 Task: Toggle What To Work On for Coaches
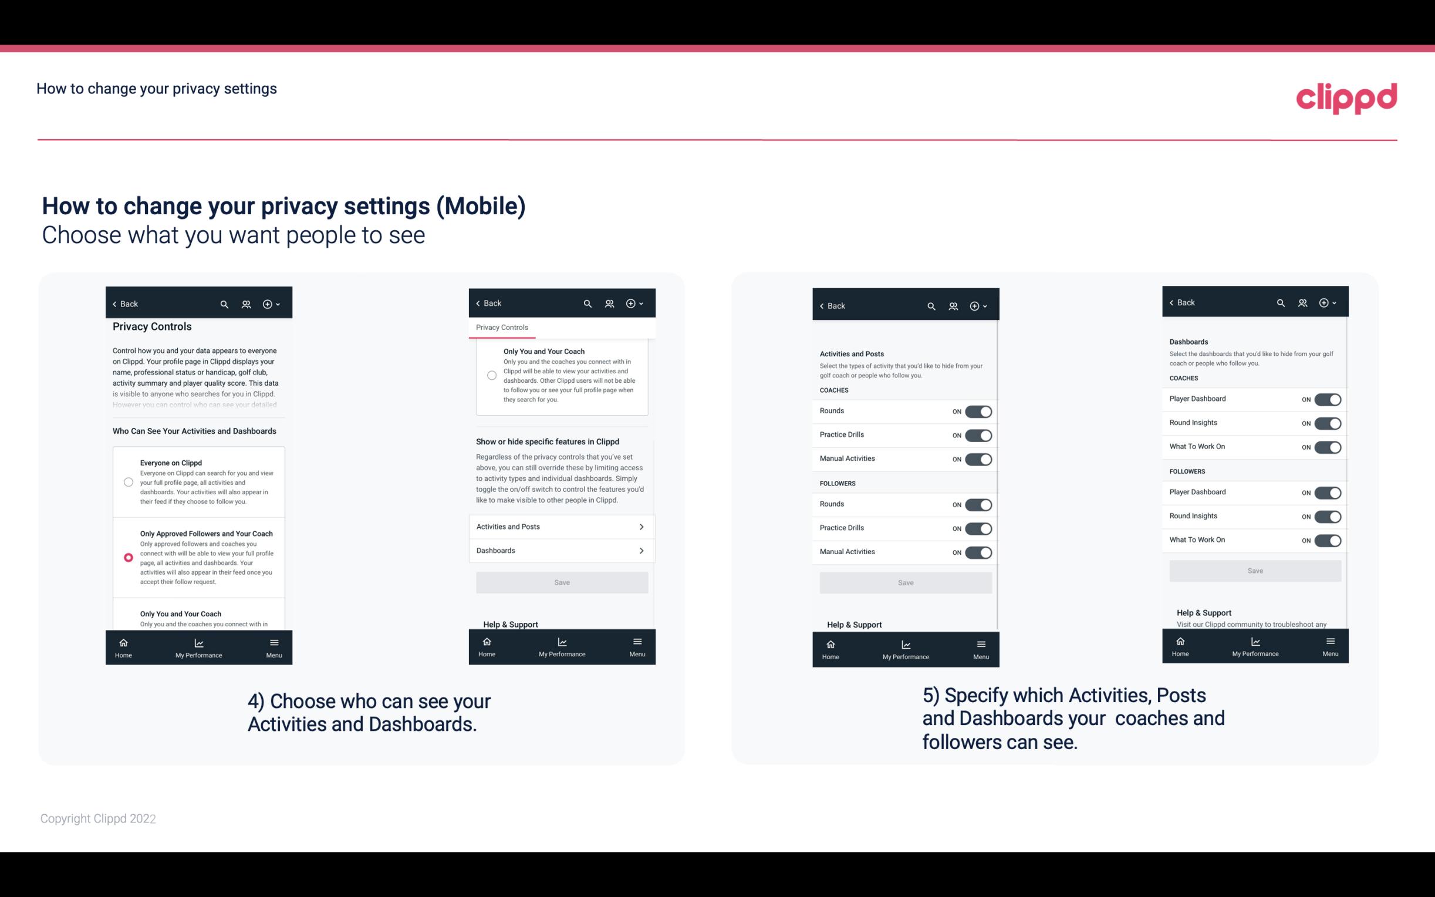point(1328,446)
